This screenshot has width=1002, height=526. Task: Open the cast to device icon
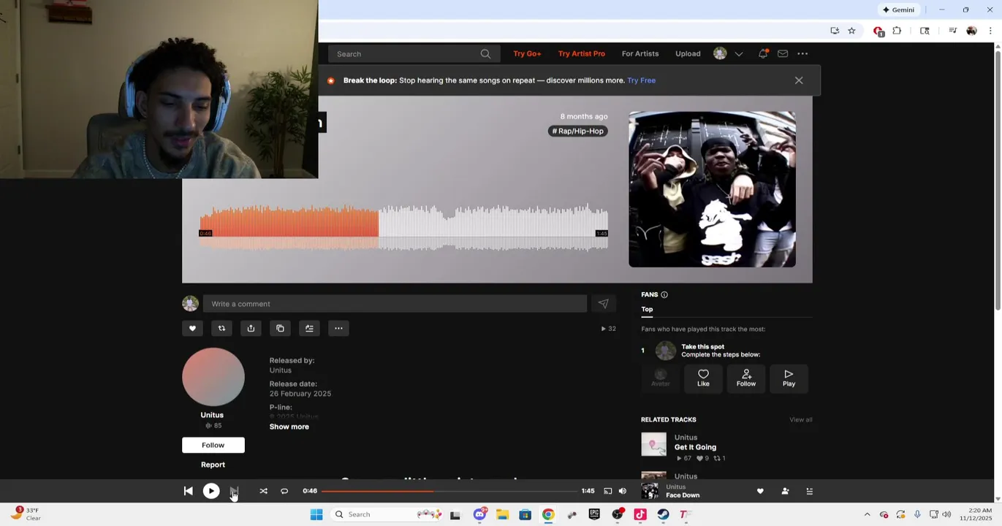click(x=607, y=491)
